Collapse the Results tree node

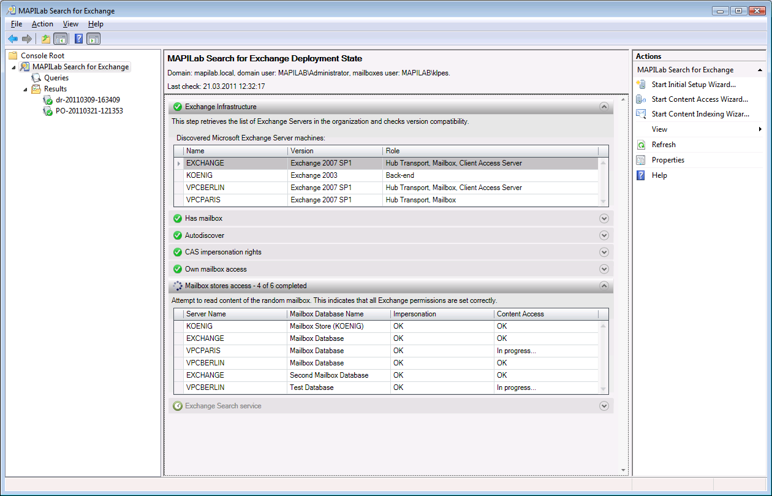point(25,89)
